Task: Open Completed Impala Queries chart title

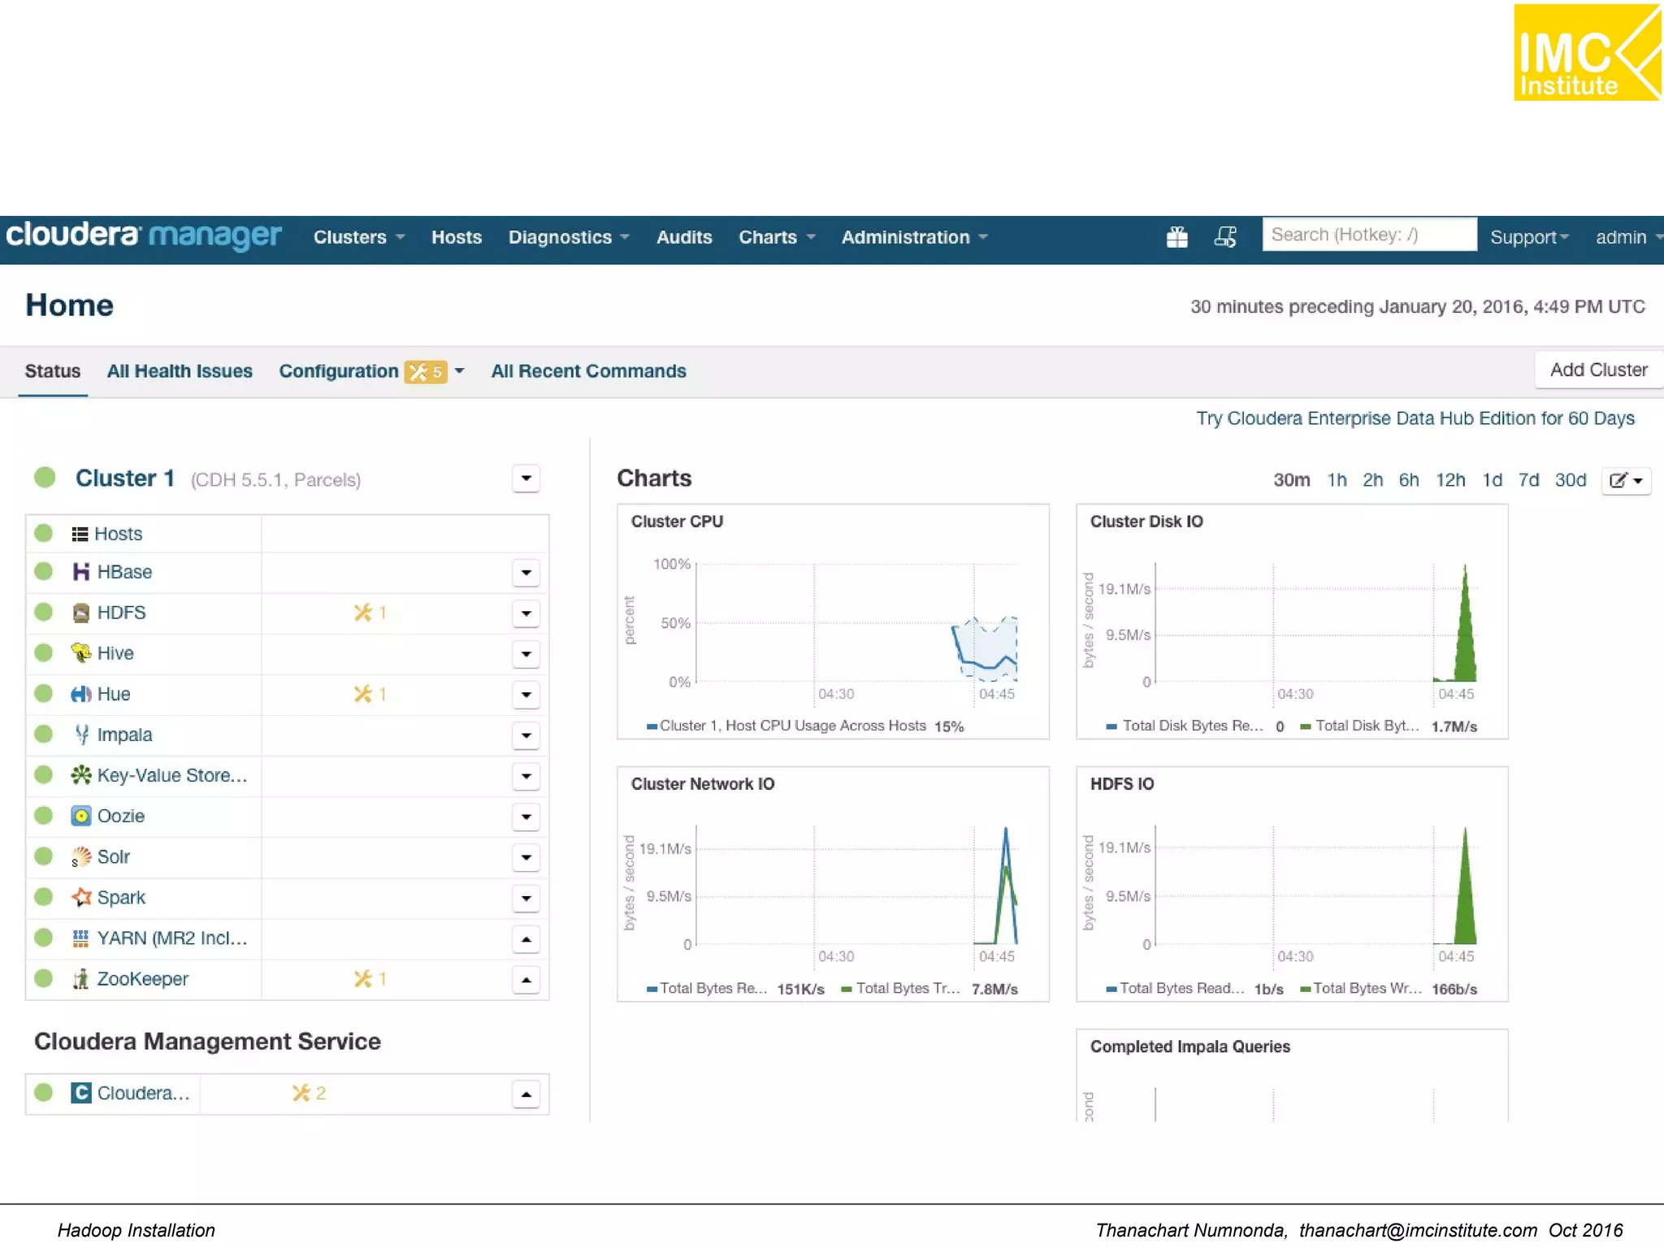Action: pyautogui.click(x=1189, y=1046)
